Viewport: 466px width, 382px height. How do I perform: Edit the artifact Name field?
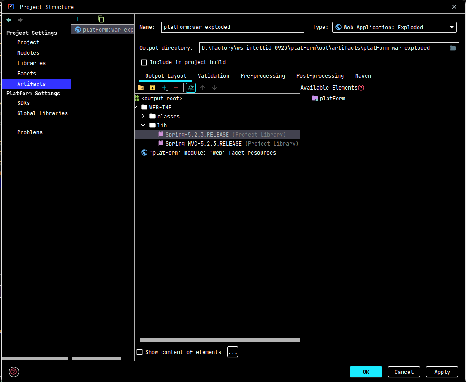(x=233, y=27)
